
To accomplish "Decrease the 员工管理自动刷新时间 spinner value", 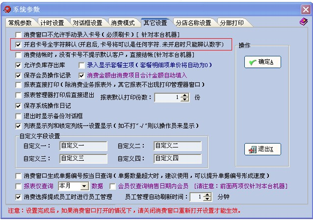I will [207, 199].
